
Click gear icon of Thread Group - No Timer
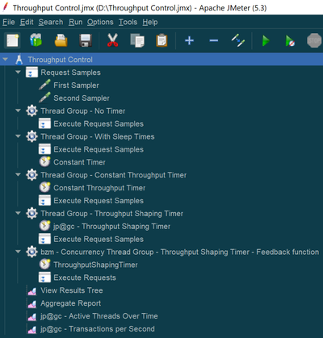tap(31, 111)
